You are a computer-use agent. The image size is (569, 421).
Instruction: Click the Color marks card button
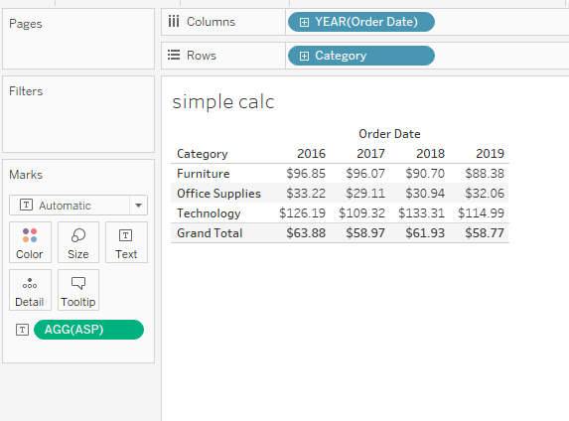point(30,242)
